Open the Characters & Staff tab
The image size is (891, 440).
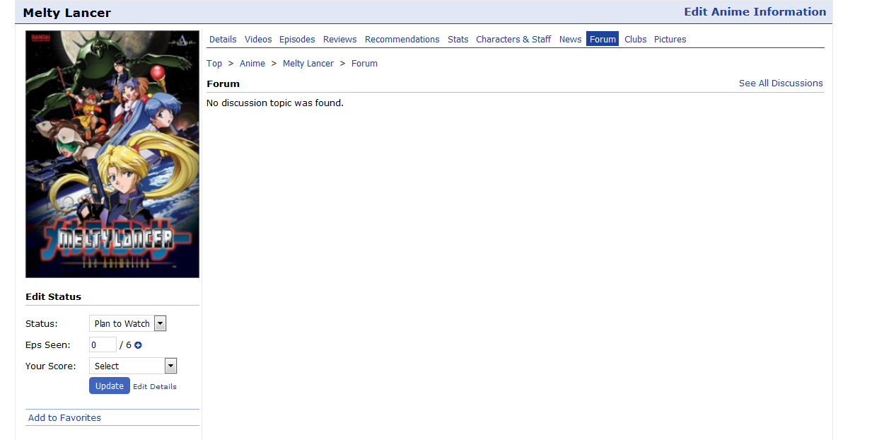pos(513,40)
